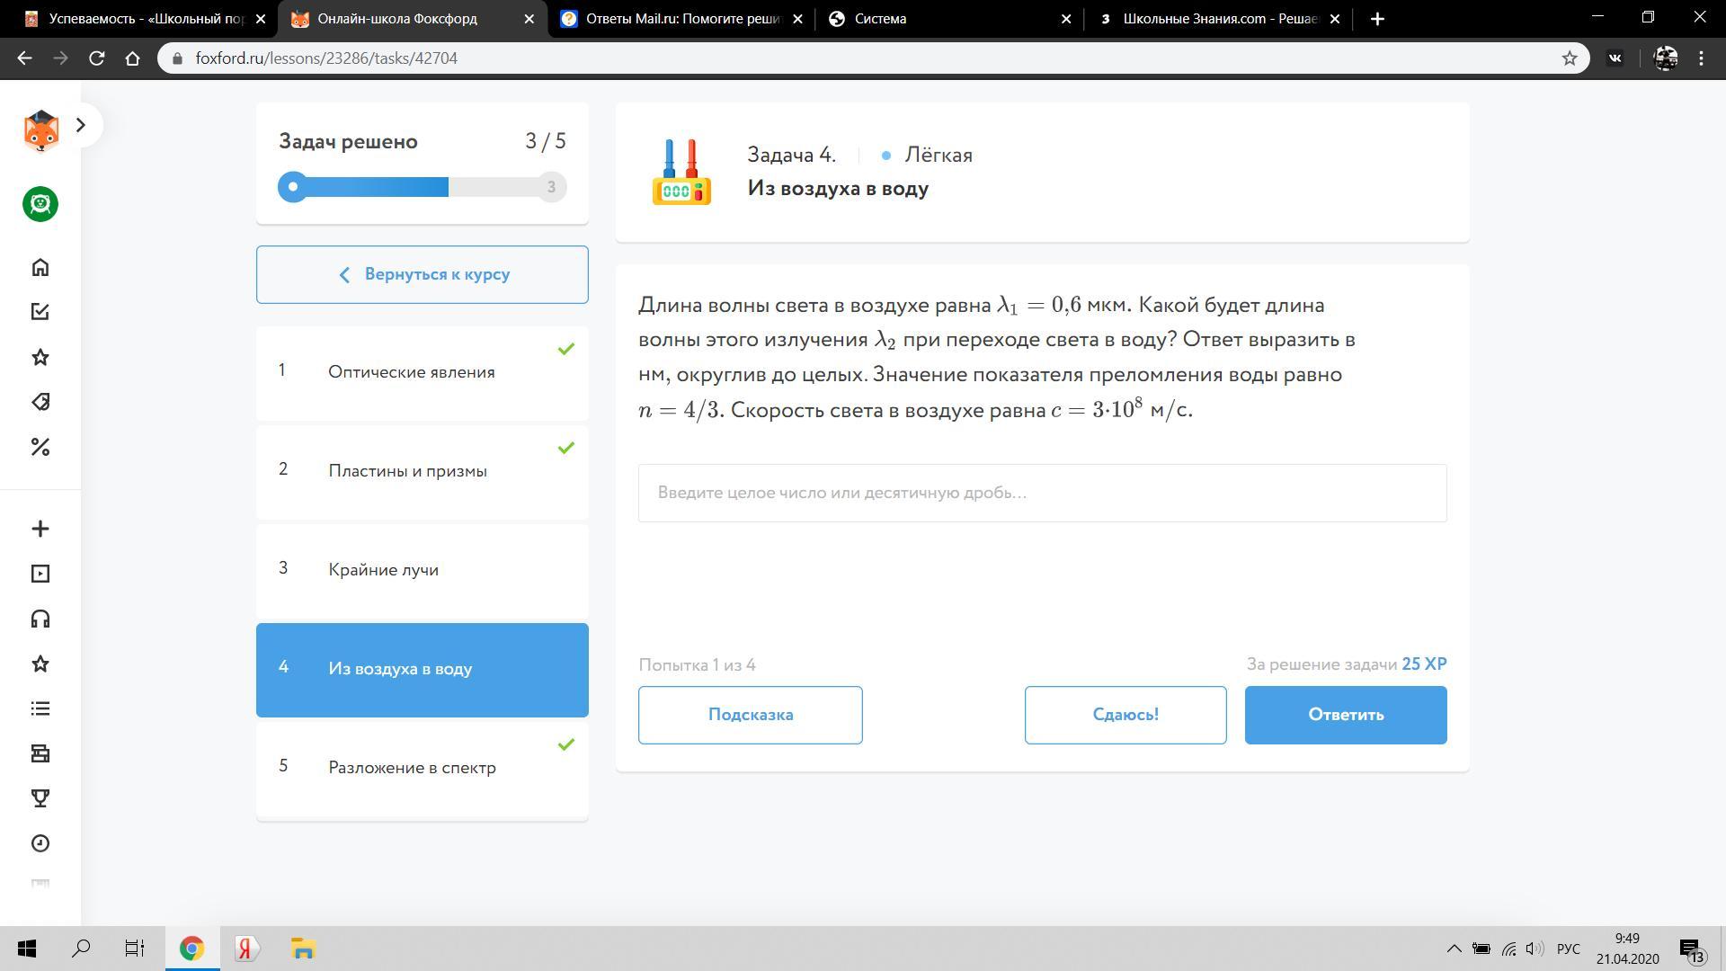Switch to Школьные Знания.com tab
The width and height of the screenshot is (1726, 971).
1218,19
